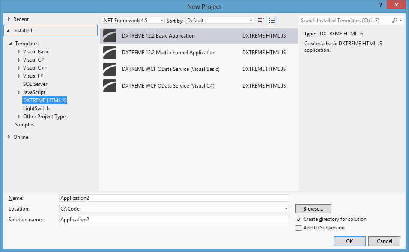Click the DXTREME 12.2 Basic Application icon
This screenshot has height=252, width=409.
(110, 36)
